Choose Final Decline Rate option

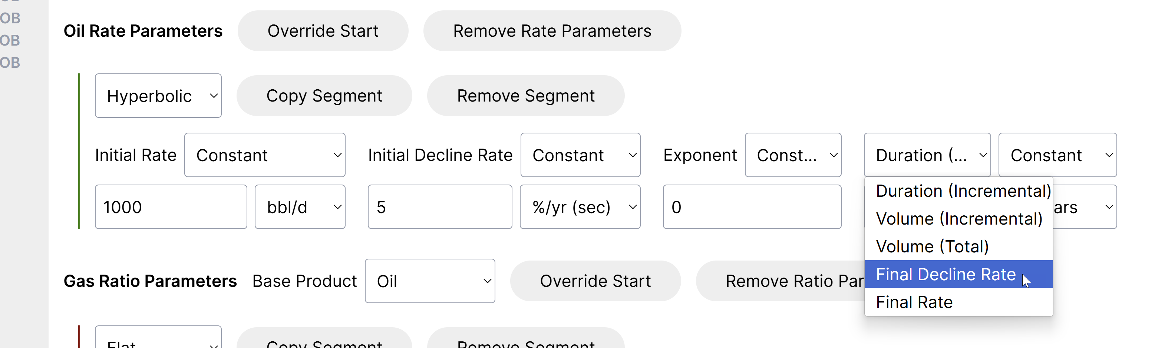pos(946,274)
